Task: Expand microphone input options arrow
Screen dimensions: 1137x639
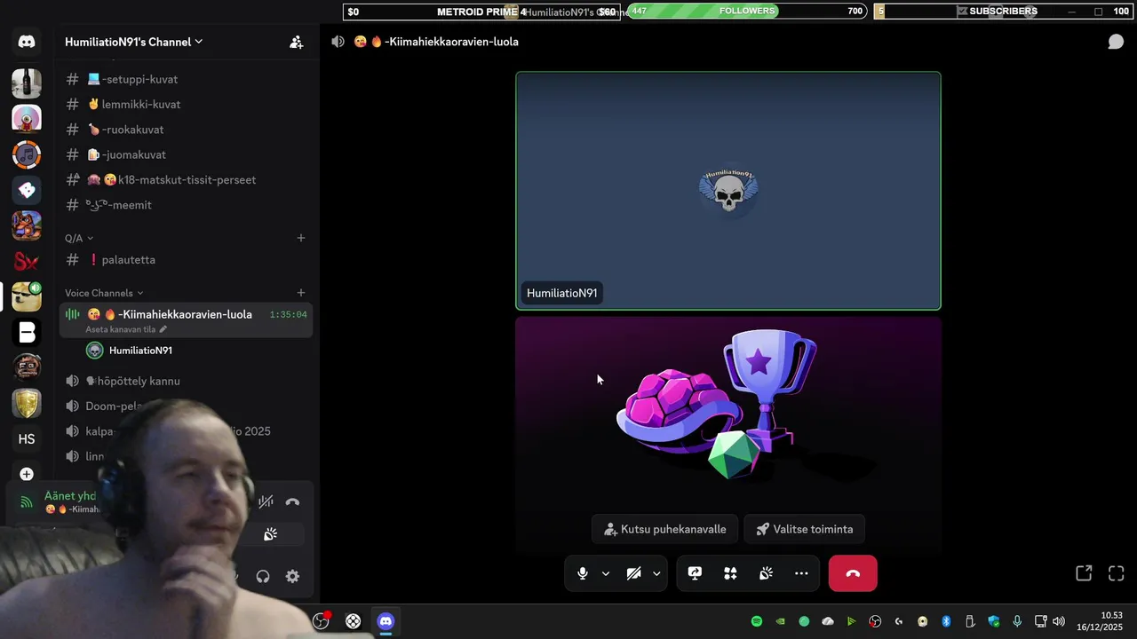Action: [606, 573]
